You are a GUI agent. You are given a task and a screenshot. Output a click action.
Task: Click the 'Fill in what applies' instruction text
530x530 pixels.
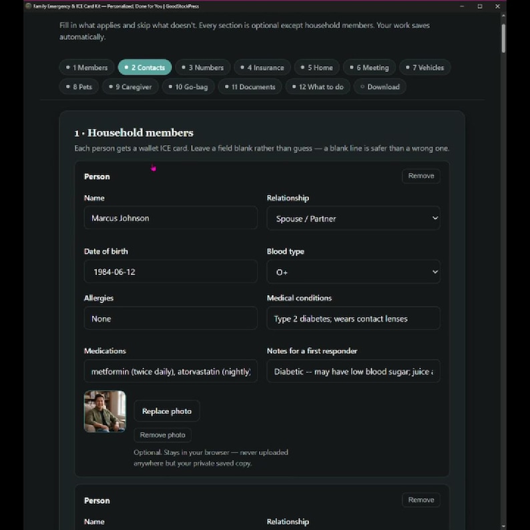pyautogui.click(x=245, y=31)
